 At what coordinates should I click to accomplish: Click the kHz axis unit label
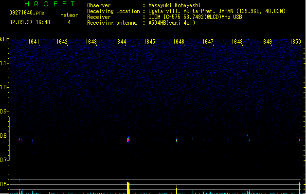(x=4, y=39)
